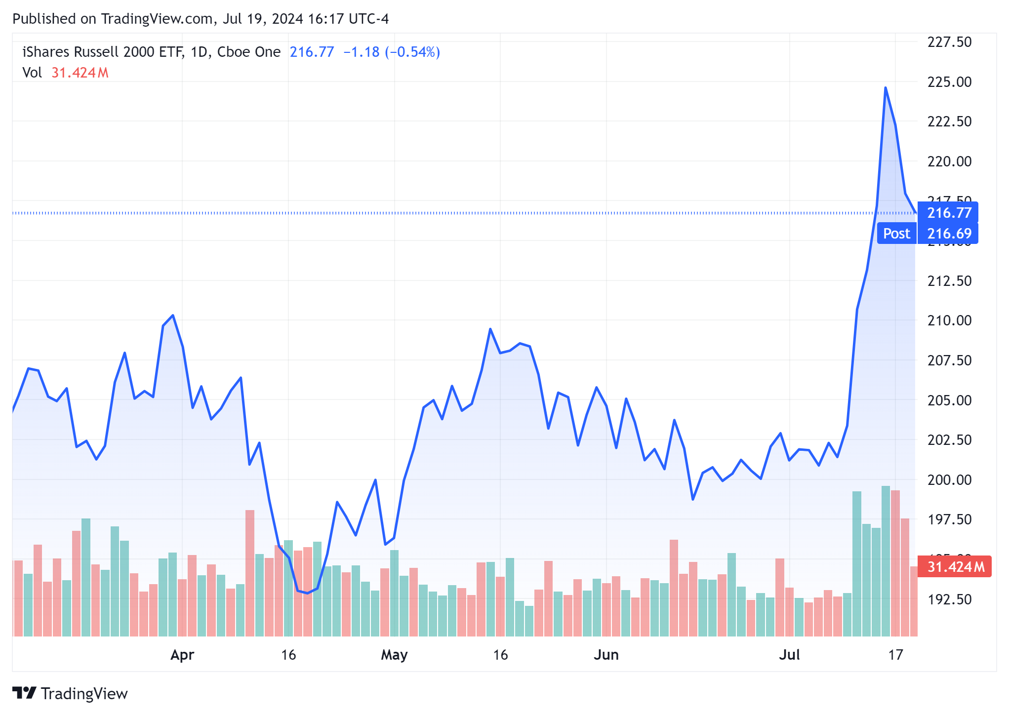
Task: Click the 210.00 price axis label
Action: tap(949, 320)
